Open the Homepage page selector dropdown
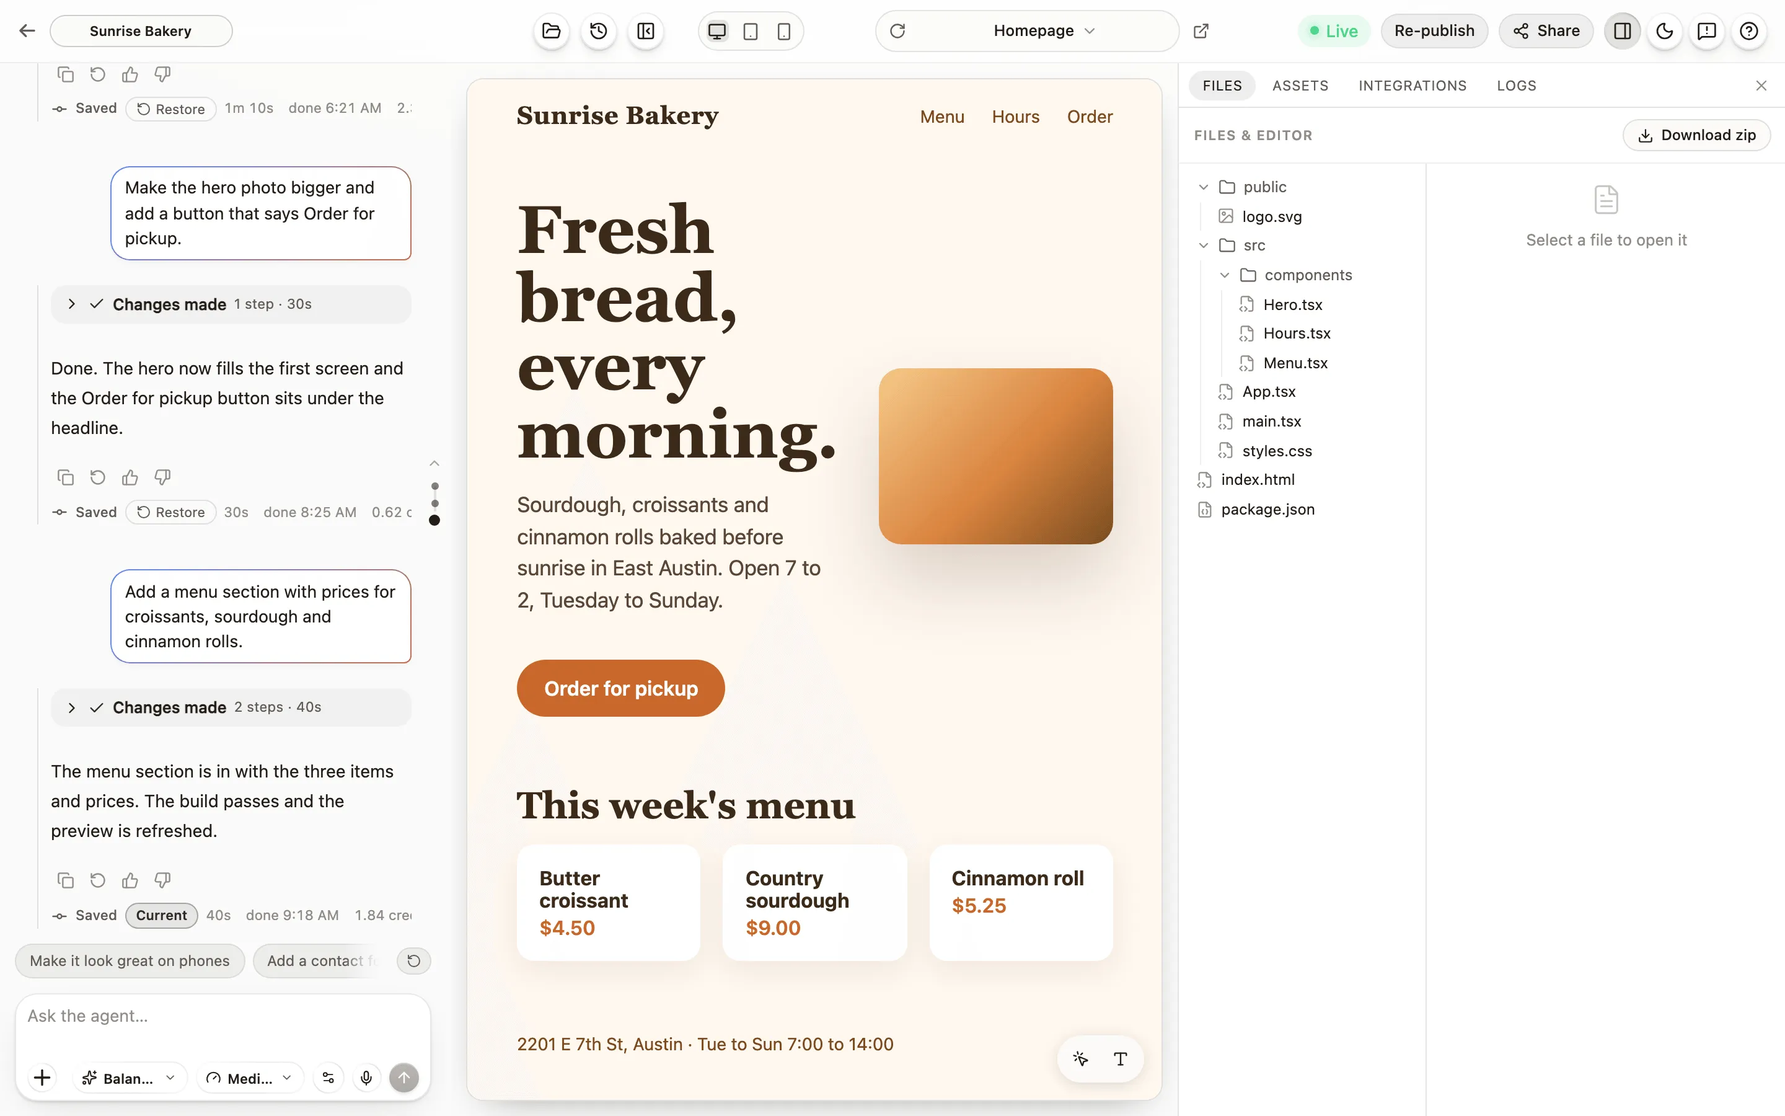This screenshot has width=1785, height=1116. [1044, 31]
